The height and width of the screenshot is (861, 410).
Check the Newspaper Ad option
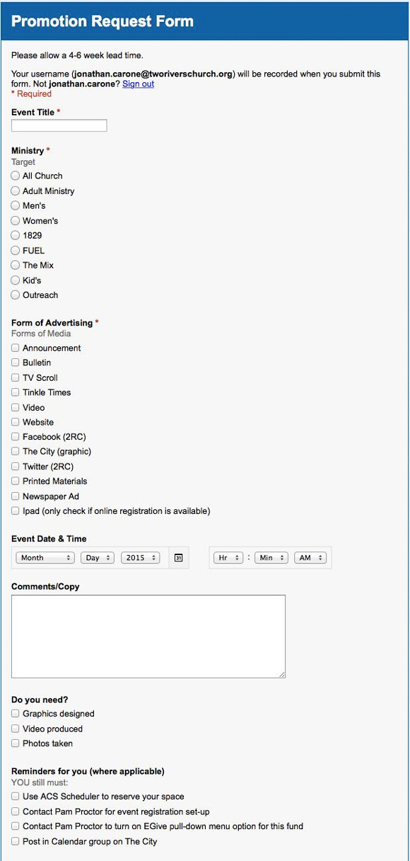(16, 496)
